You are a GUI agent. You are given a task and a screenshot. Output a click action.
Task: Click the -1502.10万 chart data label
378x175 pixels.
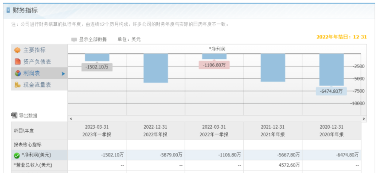tap(97, 67)
